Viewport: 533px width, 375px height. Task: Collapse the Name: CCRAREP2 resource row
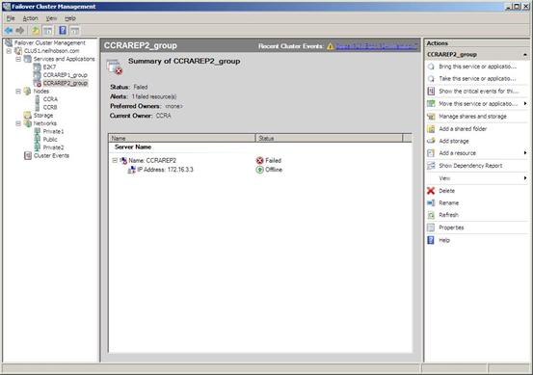coord(115,160)
